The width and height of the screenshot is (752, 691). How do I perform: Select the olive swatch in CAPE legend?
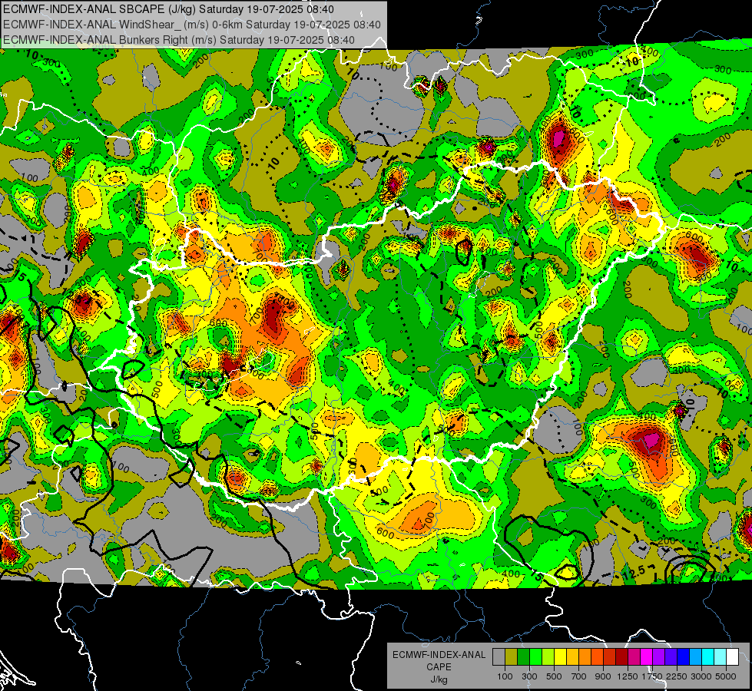point(512,656)
